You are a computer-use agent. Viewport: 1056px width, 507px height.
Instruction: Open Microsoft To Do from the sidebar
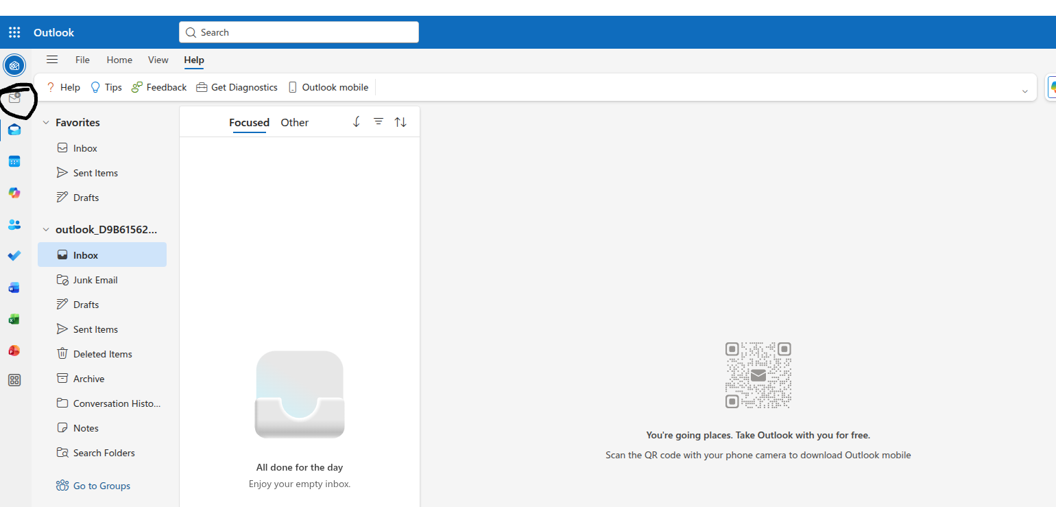tap(14, 255)
